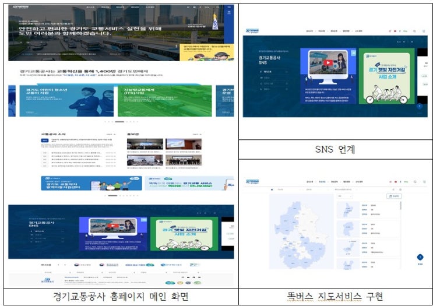Image resolution: width=433 pixels, height=306 pixels.
Task: Open bottom-left 홍보관 photo thumbnail
Action: (x=145, y=160)
